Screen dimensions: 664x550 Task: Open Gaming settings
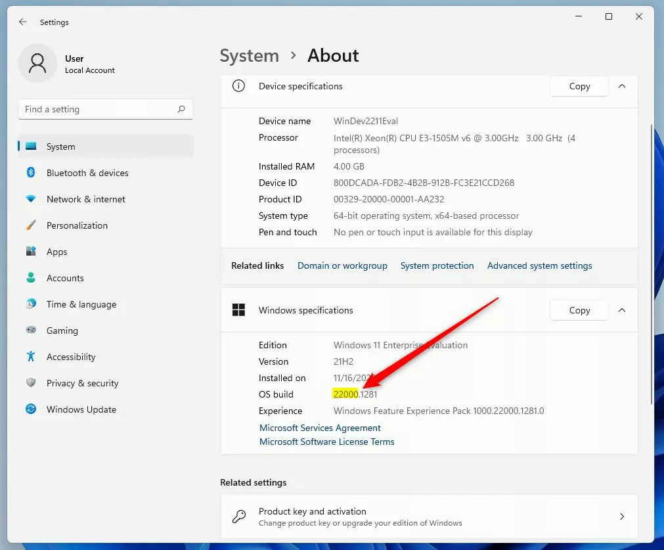106,331
